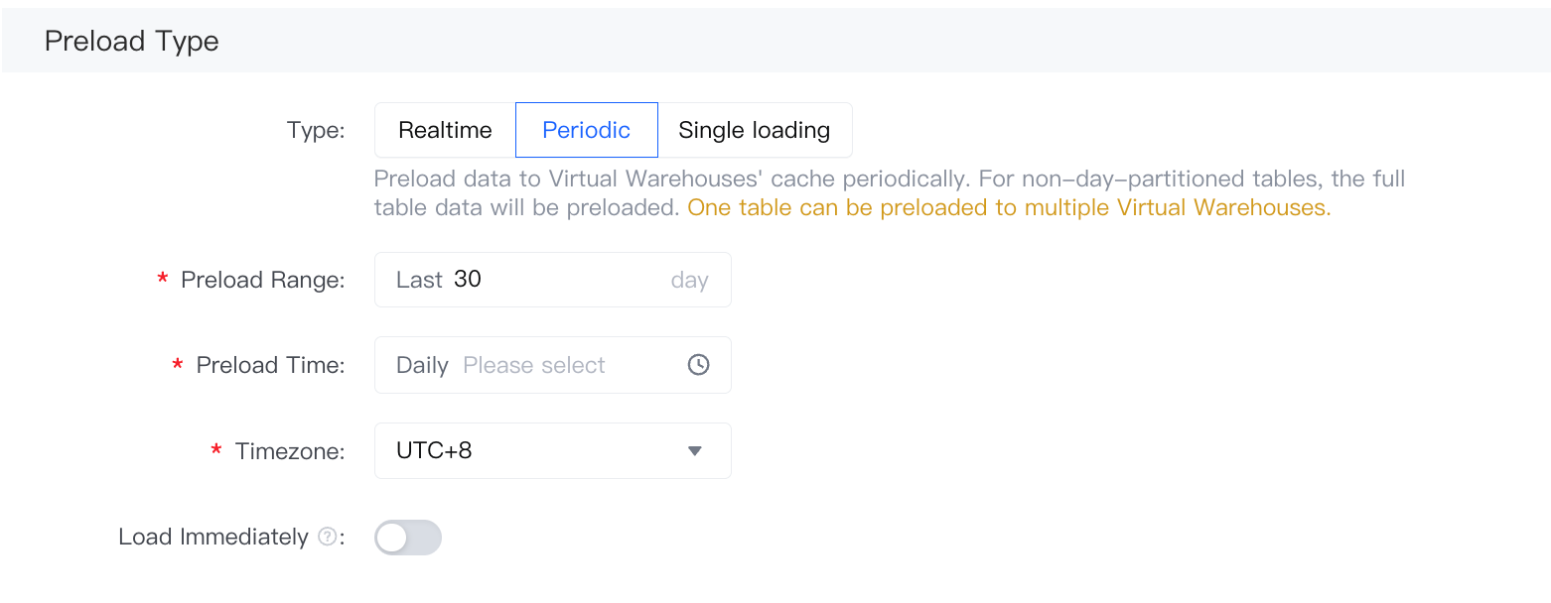Switch to Single loading type
The width and height of the screenshot is (1551, 603).
[x=755, y=130]
